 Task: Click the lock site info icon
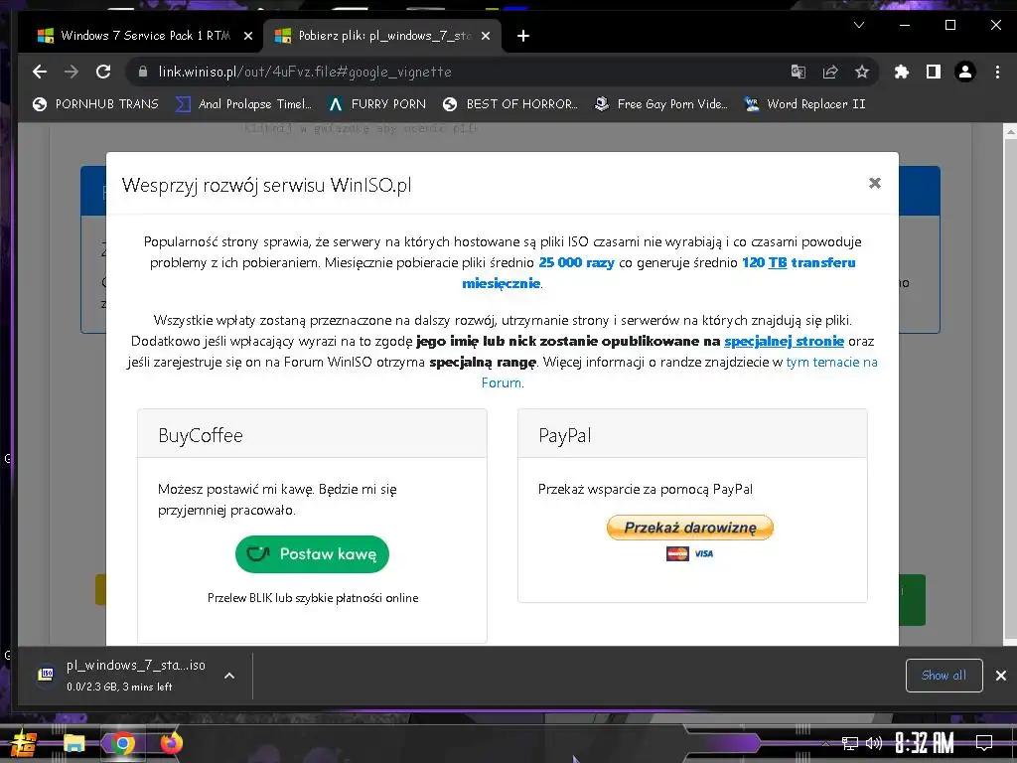(143, 72)
